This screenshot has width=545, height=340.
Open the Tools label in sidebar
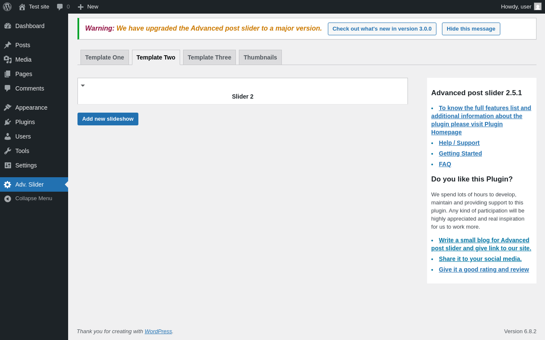[x=22, y=151]
